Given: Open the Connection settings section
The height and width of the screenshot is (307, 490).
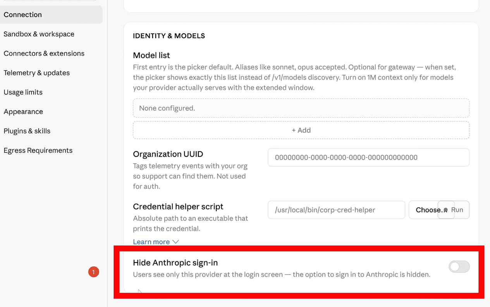Looking at the screenshot, I should click(x=50, y=15).
